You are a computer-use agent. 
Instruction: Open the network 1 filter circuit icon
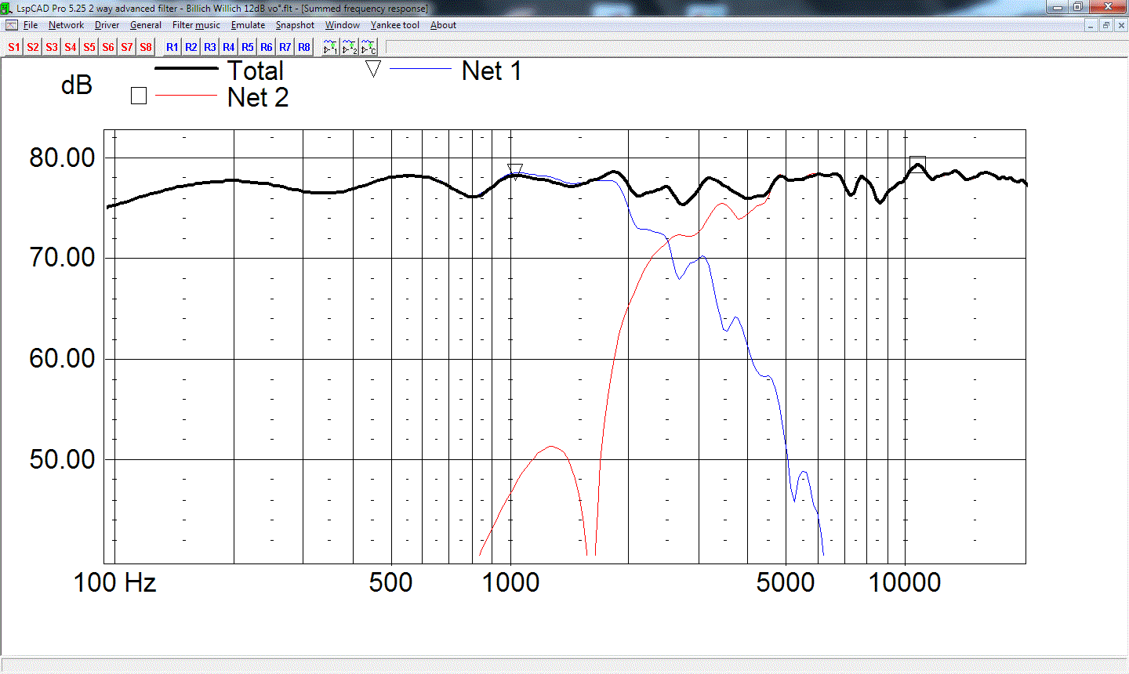coord(330,47)
